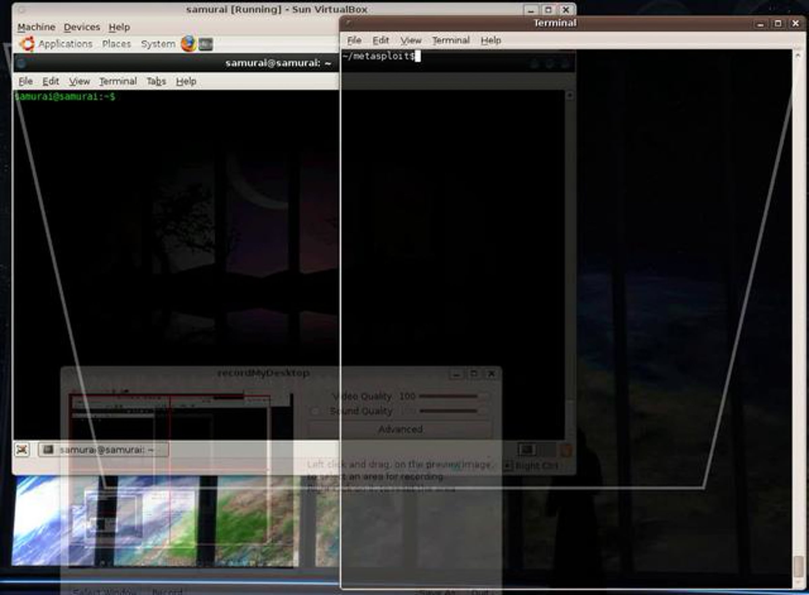Image resolution: width=809 pixels, height=595 pixels.
Task: Minimize the Sun VirtualBox window
Action: pos(531,10)
